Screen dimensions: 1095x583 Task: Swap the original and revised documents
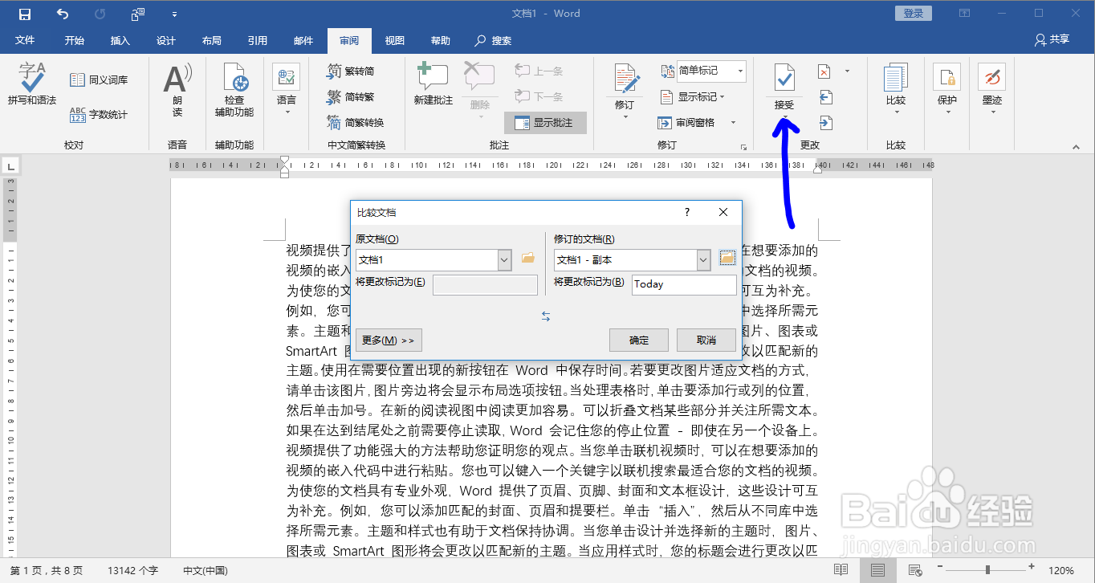(x=546, y=316)
